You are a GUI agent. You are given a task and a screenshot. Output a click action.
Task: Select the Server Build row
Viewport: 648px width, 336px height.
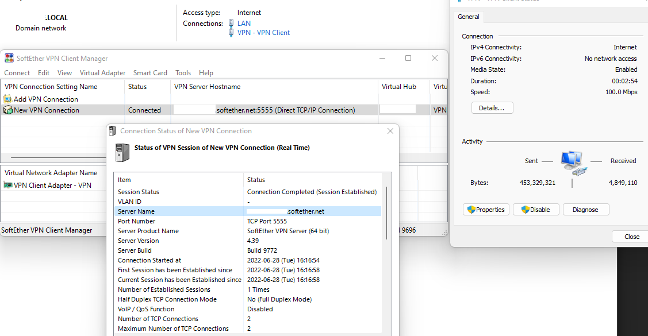[248, 250]
